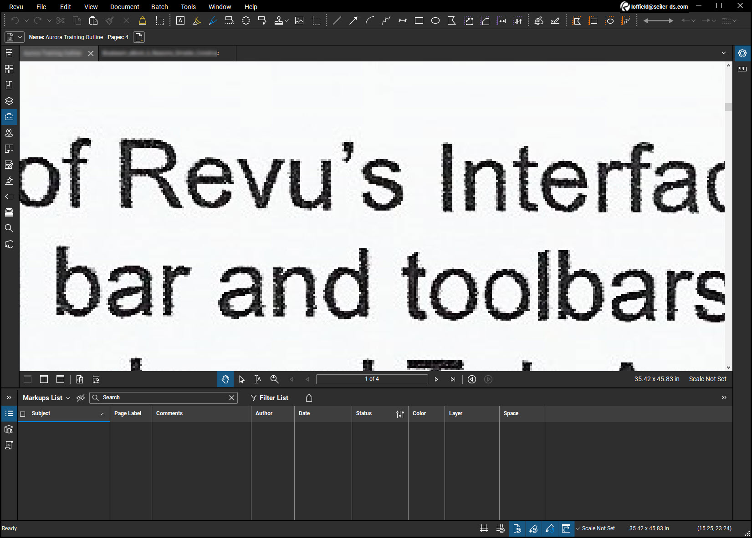Select the Dimension tool
752x538 pixels.
coord(403,20)
